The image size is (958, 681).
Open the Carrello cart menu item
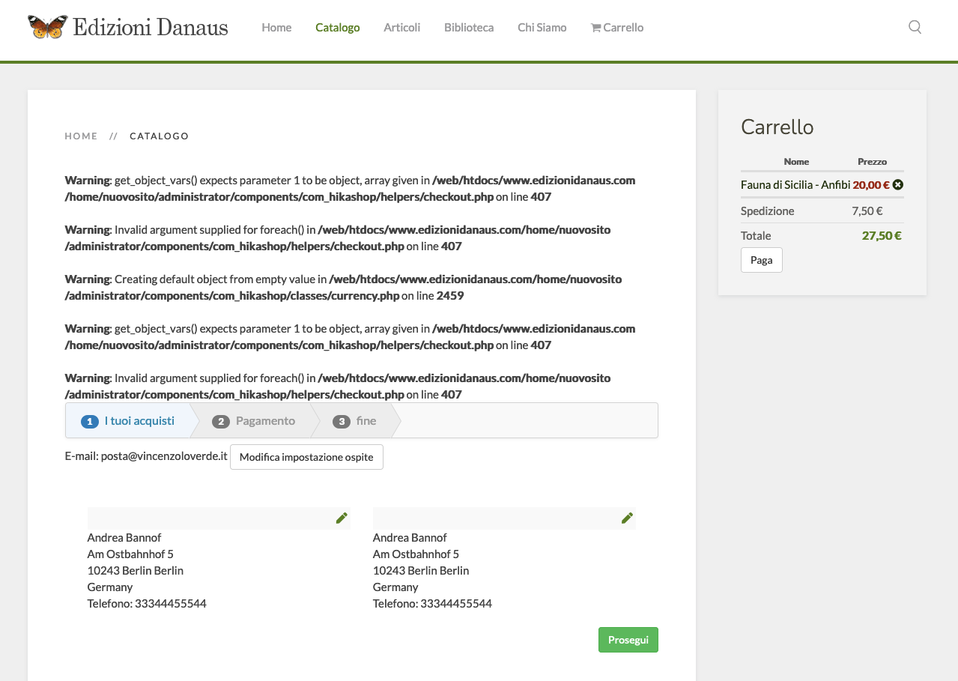click(617, 28)
